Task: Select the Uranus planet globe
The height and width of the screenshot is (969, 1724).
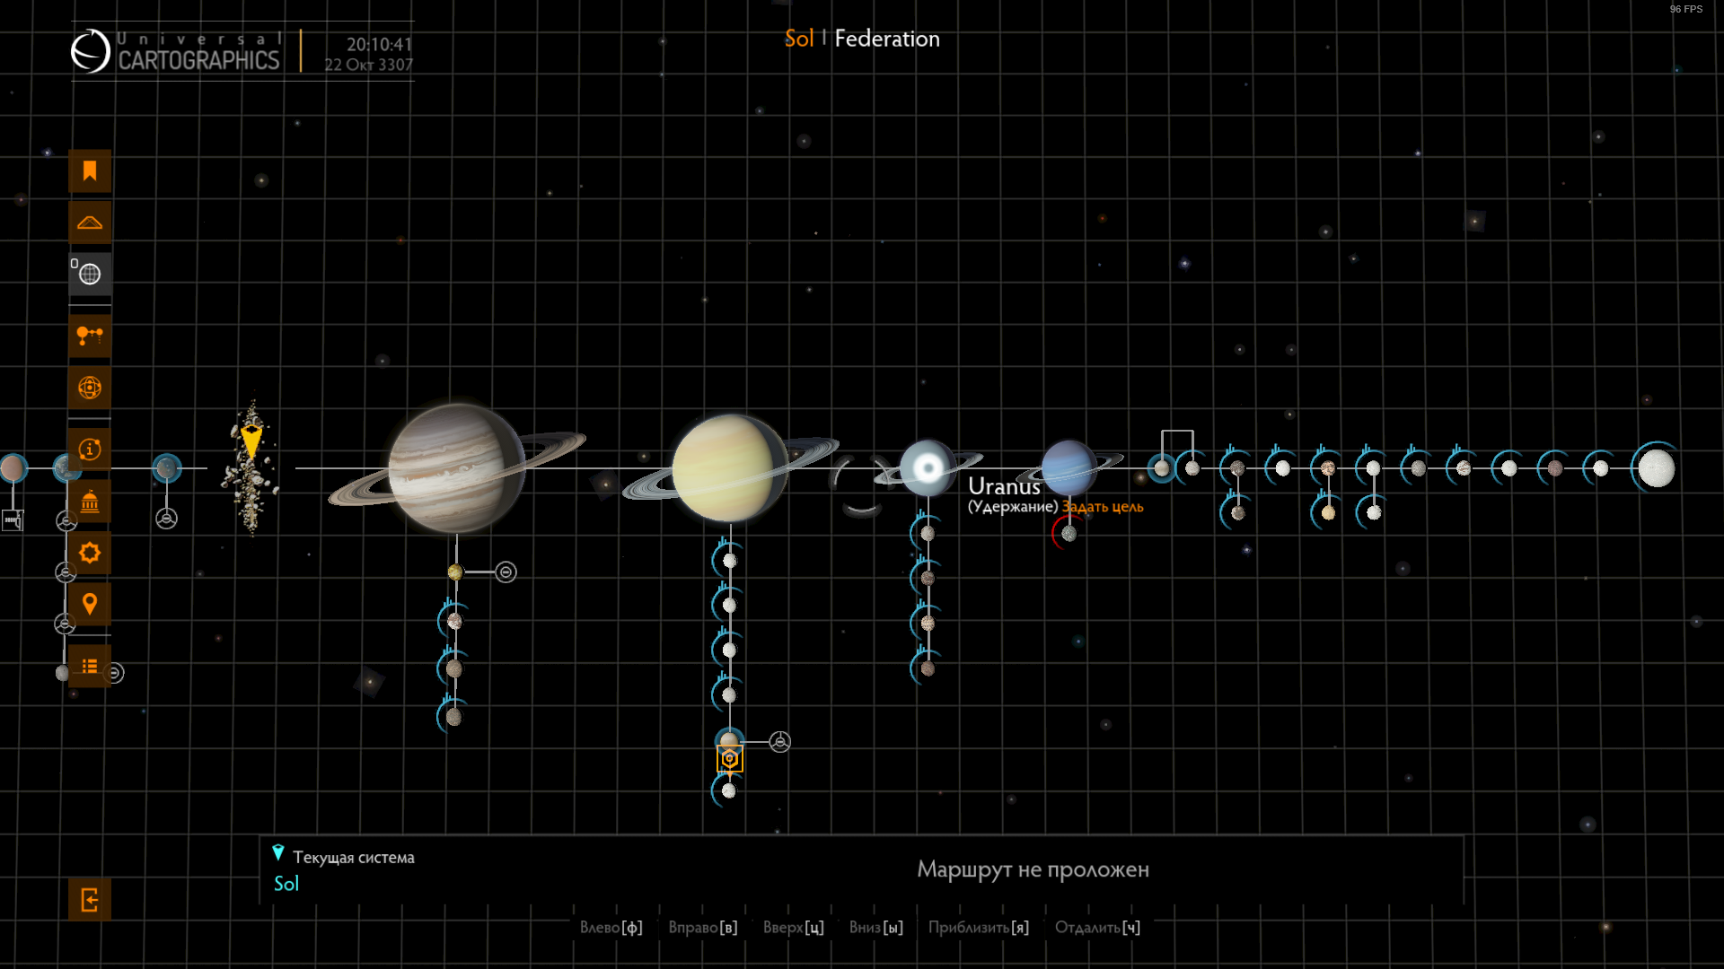Action: 928,467
